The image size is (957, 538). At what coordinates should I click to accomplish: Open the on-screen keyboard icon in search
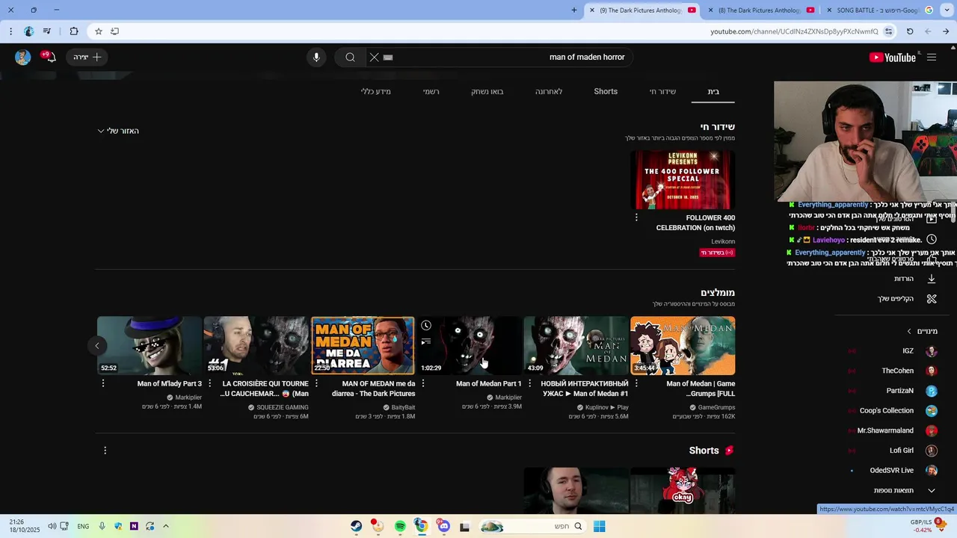point(388,58)
